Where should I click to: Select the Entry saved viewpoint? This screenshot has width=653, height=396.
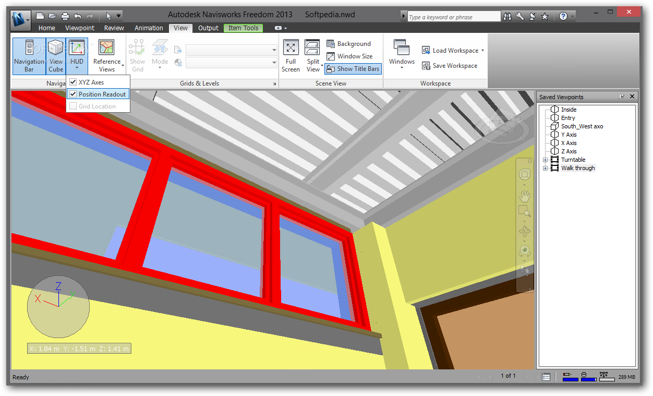[x=568, y=118]
